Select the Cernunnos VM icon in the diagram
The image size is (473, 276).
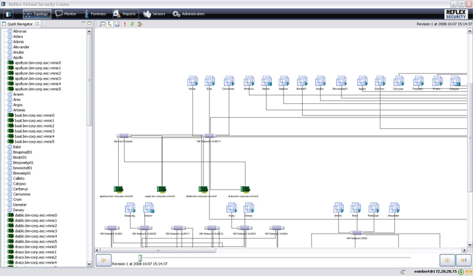pos(228,81)
